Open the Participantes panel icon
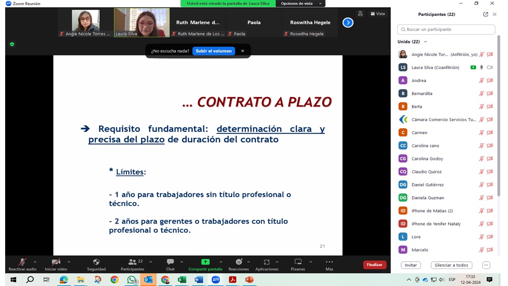The width and height of the screenshot is (508, 286). 133,262
